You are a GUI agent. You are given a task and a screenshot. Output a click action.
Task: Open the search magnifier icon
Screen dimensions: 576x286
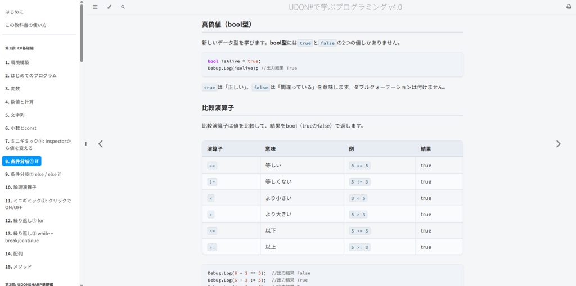click(123, 7)
